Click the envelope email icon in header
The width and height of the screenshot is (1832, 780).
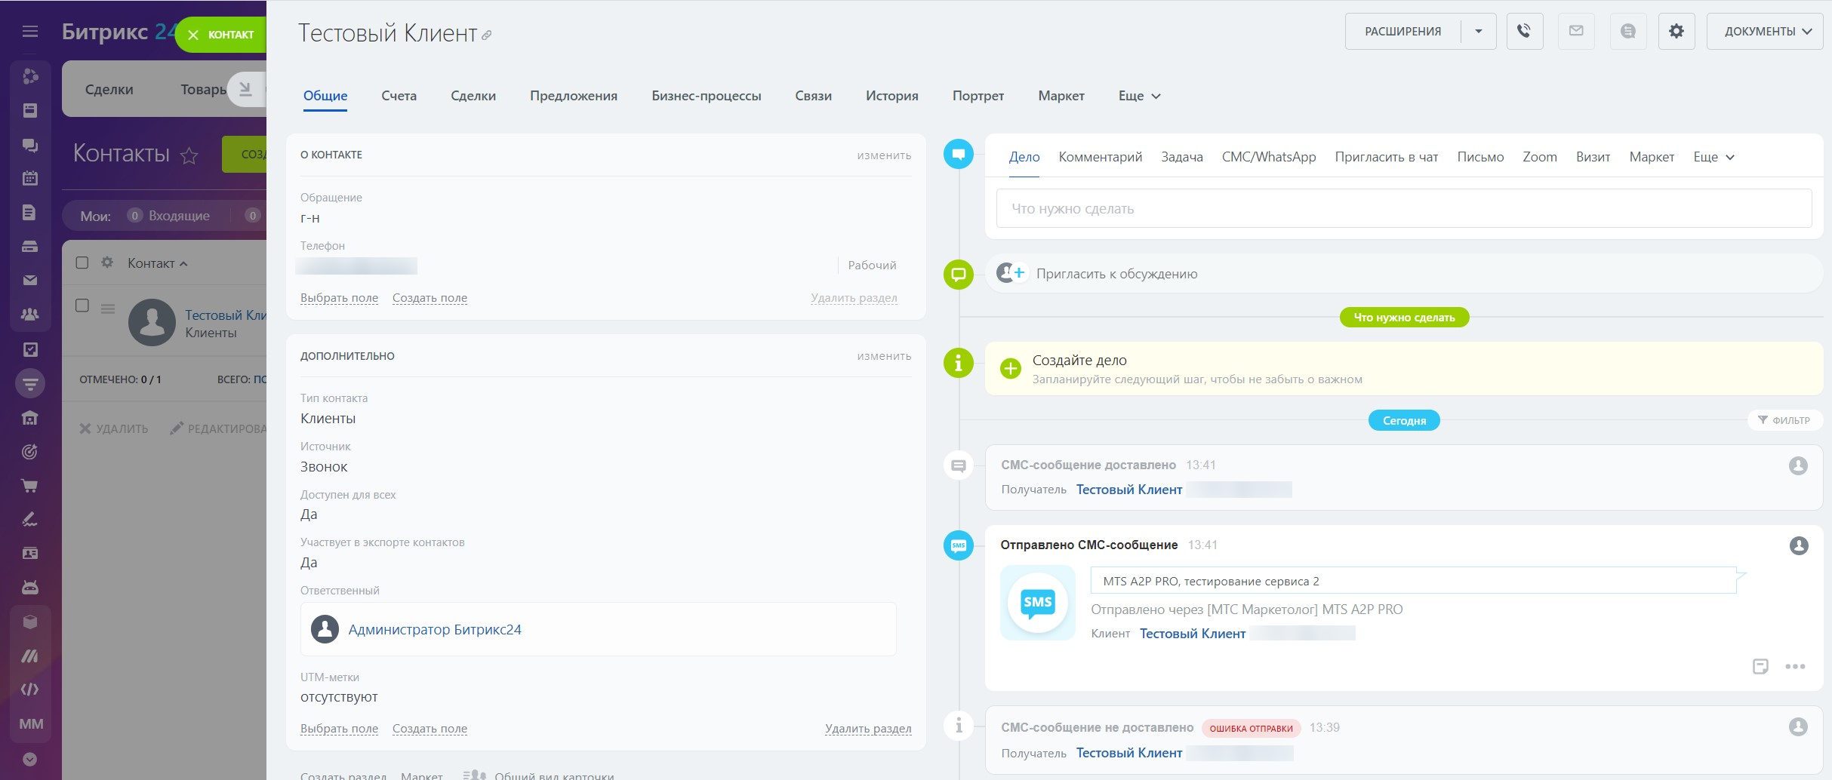coord(1576,32)
